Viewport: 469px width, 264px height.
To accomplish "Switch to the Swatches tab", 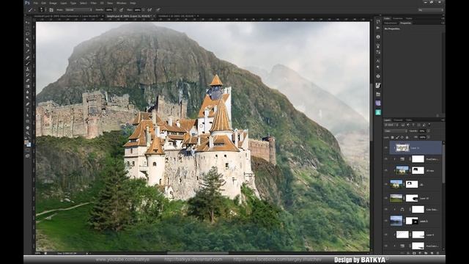I will coord(397,18).
